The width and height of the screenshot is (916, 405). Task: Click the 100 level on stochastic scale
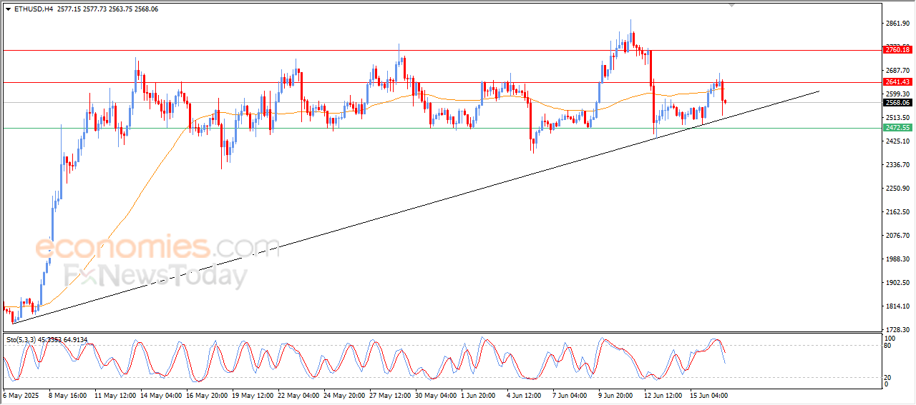click(x=891, y=338)
